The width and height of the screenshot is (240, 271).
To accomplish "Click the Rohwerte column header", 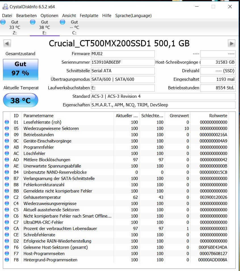I will [x=210, y=116].
